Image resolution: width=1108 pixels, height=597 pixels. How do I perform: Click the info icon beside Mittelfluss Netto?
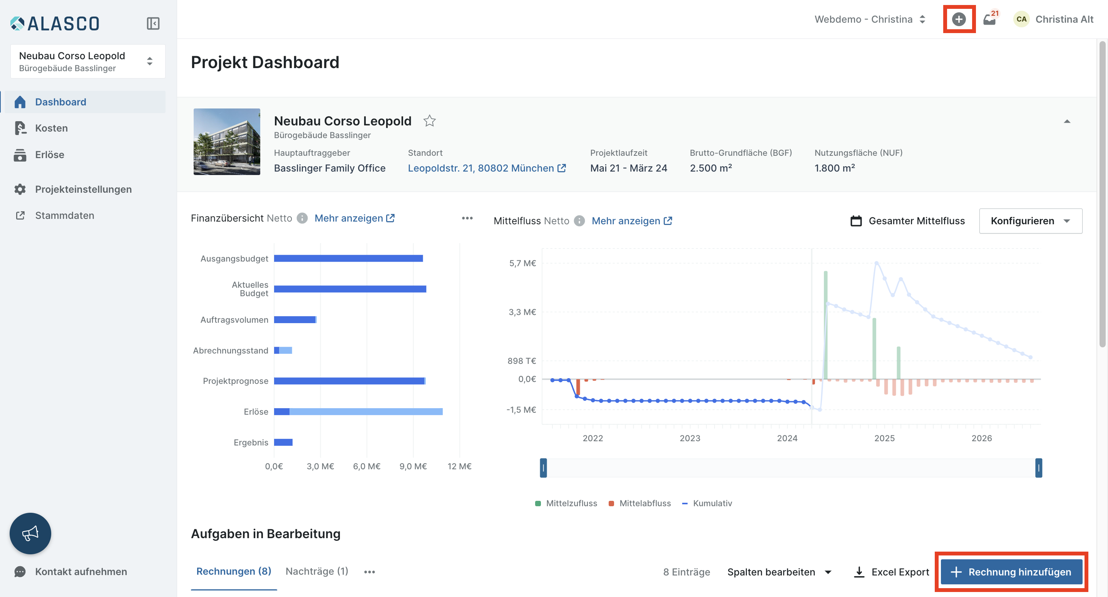click(x=579, y=221)
